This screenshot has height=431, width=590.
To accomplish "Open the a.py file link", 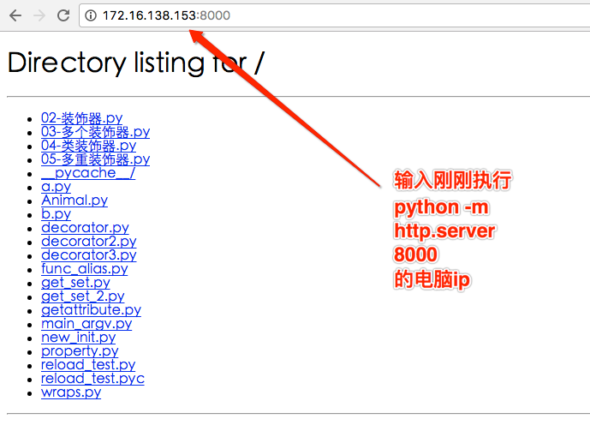I will (56, 187).
